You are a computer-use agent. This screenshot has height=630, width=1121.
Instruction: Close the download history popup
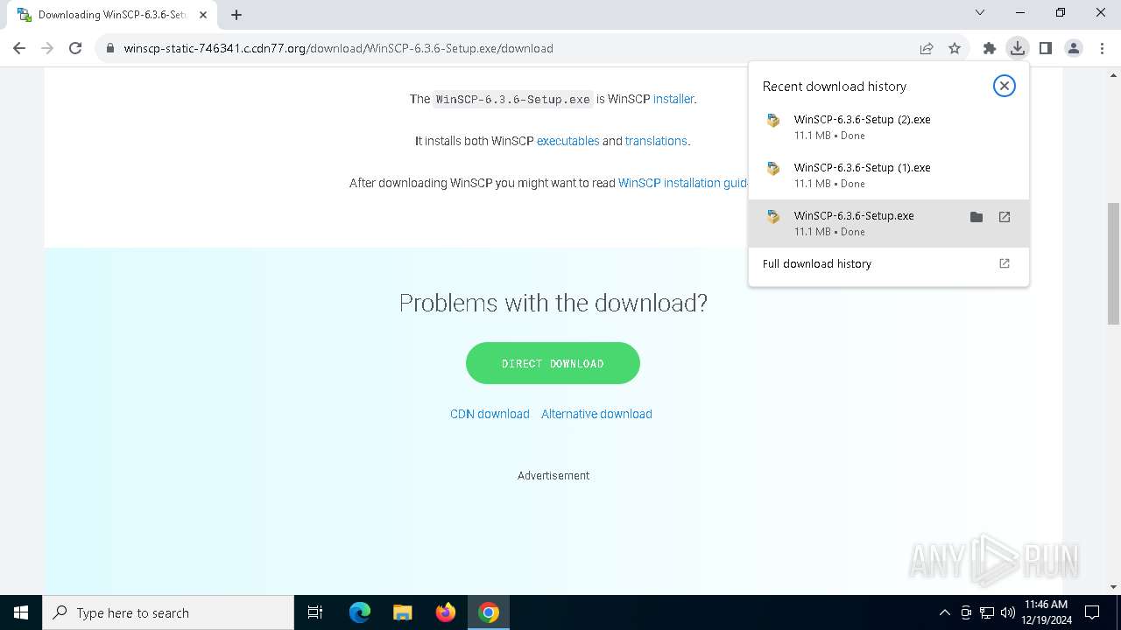(1005, 86)
